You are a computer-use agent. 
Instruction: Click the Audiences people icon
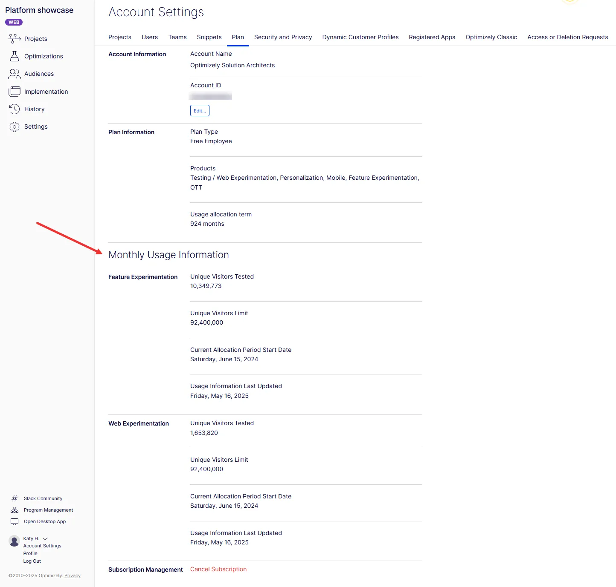tap(15, 74)
